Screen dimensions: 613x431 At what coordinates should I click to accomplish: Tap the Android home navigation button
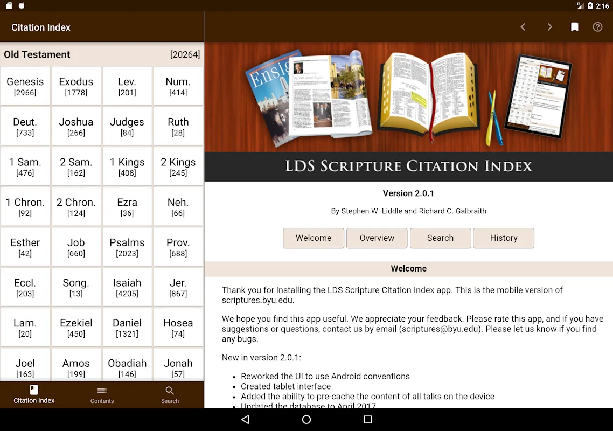307,420
